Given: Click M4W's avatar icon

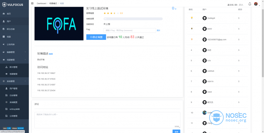Looking at the screenshot, I should coord(205,29).
